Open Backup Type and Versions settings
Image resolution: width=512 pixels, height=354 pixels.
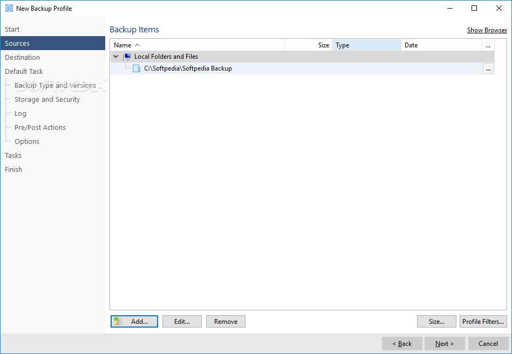(x=55, y=86)
